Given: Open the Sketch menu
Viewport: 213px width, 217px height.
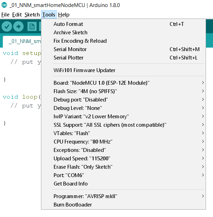Looking at the screenshot, I should point(32,15).
